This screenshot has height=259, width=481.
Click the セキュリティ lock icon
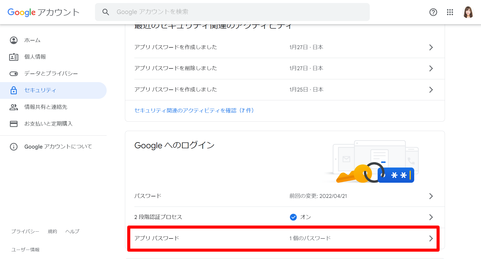pos(14,90)
